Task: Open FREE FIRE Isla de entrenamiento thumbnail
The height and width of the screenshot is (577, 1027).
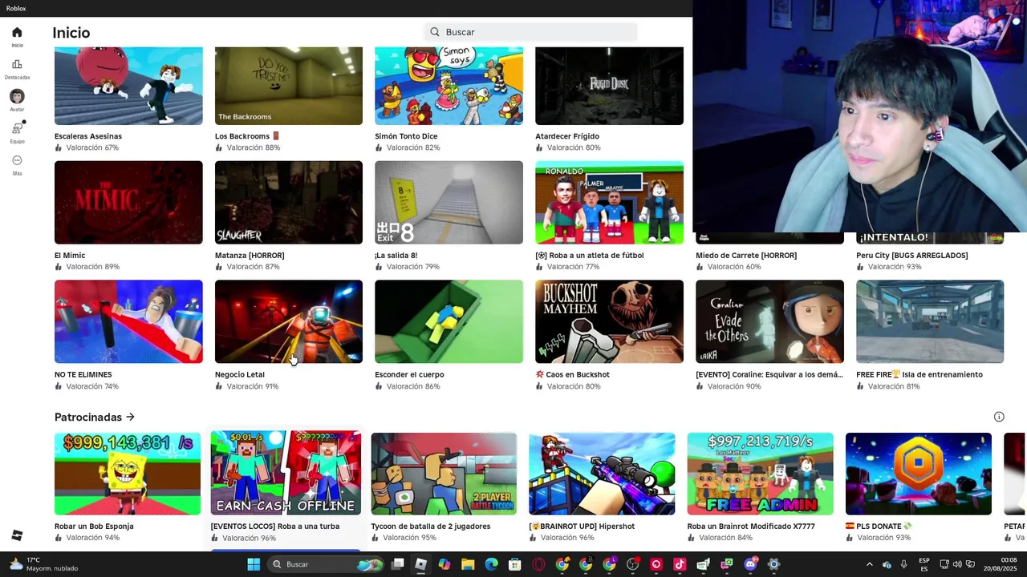Action: pyautogui.click(x=930, y=321)
